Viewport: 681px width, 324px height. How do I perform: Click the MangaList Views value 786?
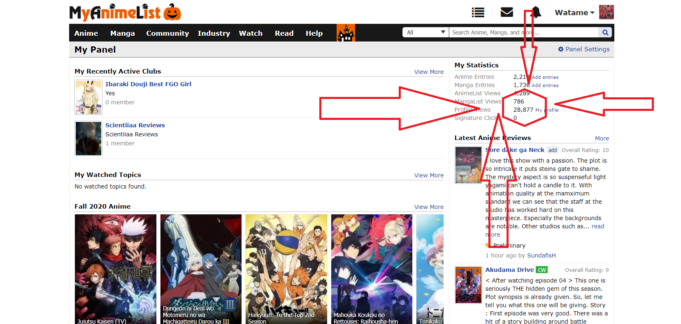pos(518,101)
